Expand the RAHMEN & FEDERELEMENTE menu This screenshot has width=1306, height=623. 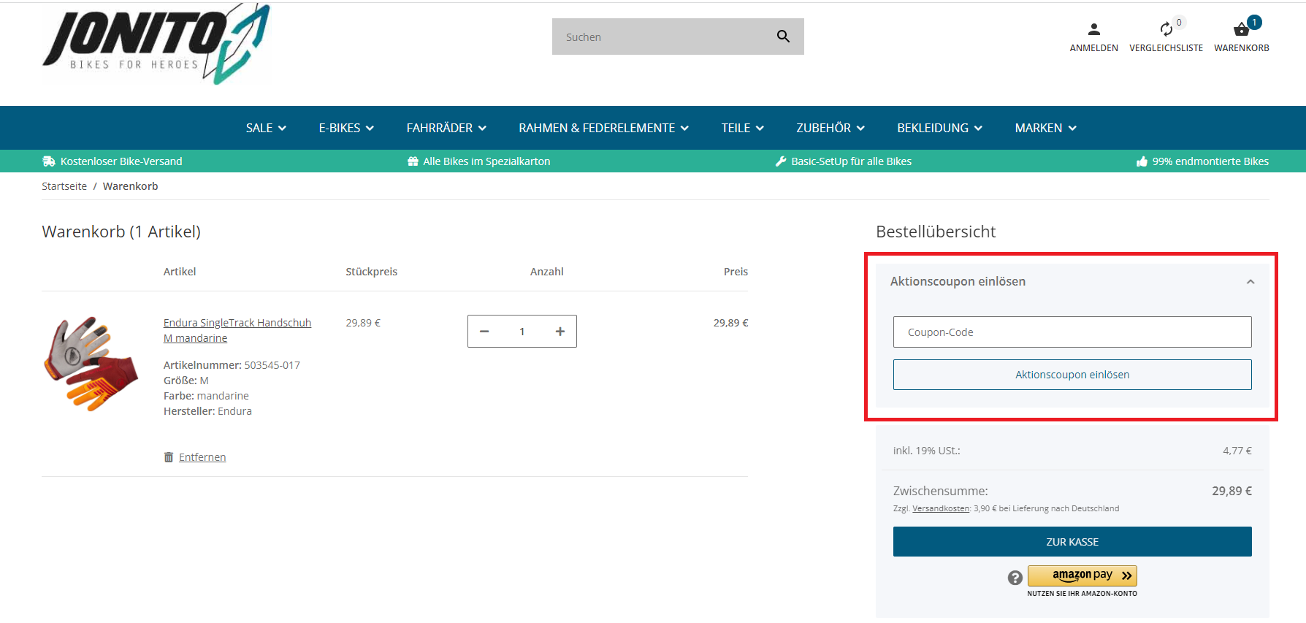click(603, 128)
